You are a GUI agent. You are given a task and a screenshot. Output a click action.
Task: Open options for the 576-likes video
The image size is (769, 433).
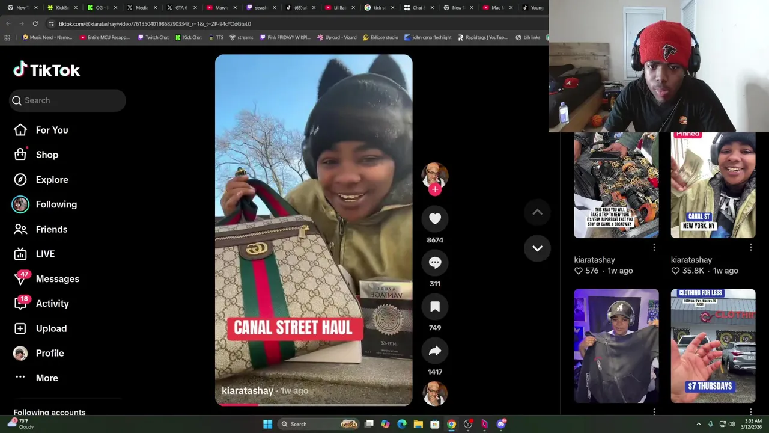[x=654, y=247]
